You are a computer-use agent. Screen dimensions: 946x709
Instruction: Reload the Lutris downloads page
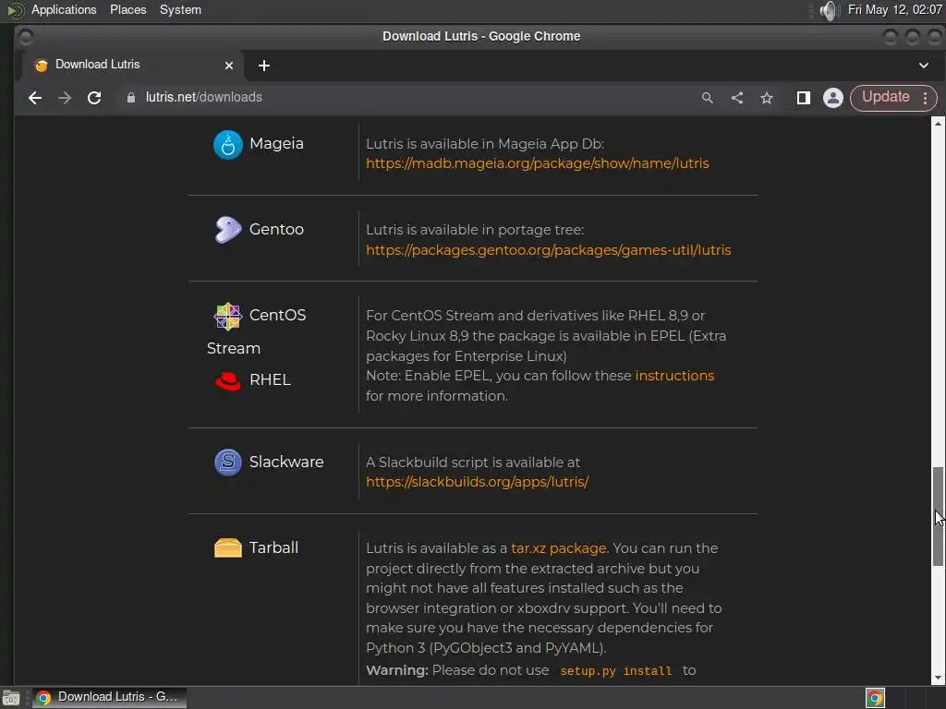[94, 98]
